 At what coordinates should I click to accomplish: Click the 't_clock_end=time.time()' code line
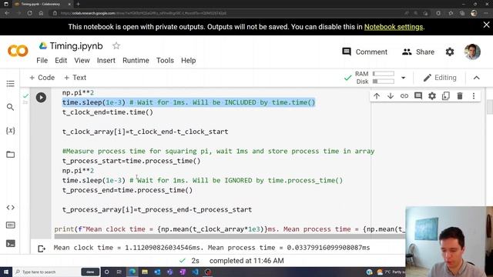(x=108, y=112)
